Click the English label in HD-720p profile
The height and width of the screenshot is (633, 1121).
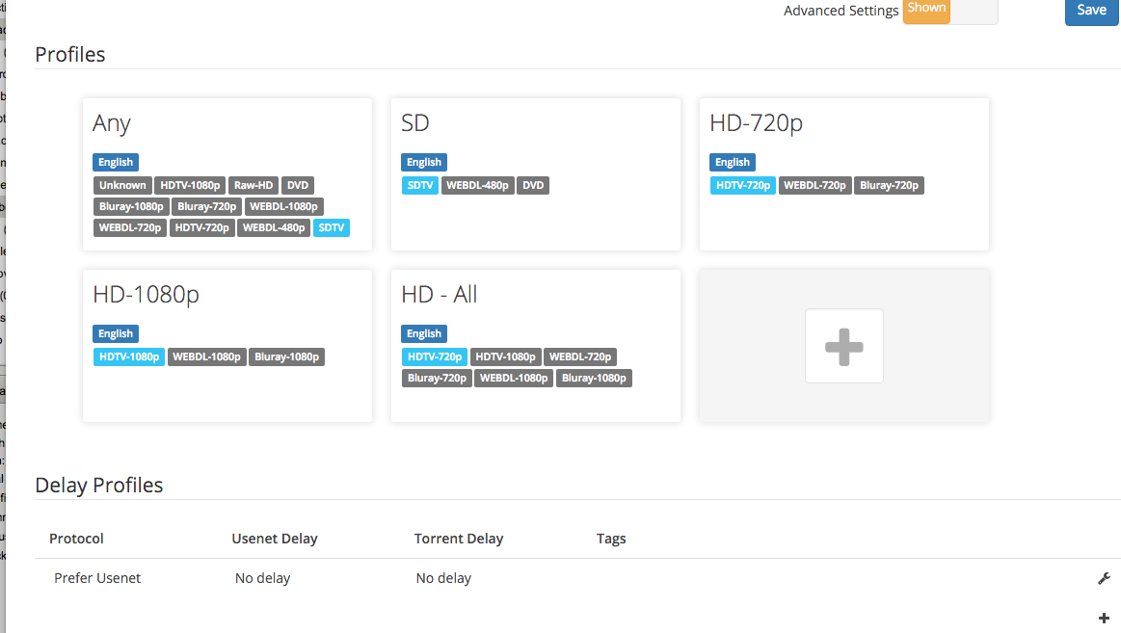tap(732, 163)
